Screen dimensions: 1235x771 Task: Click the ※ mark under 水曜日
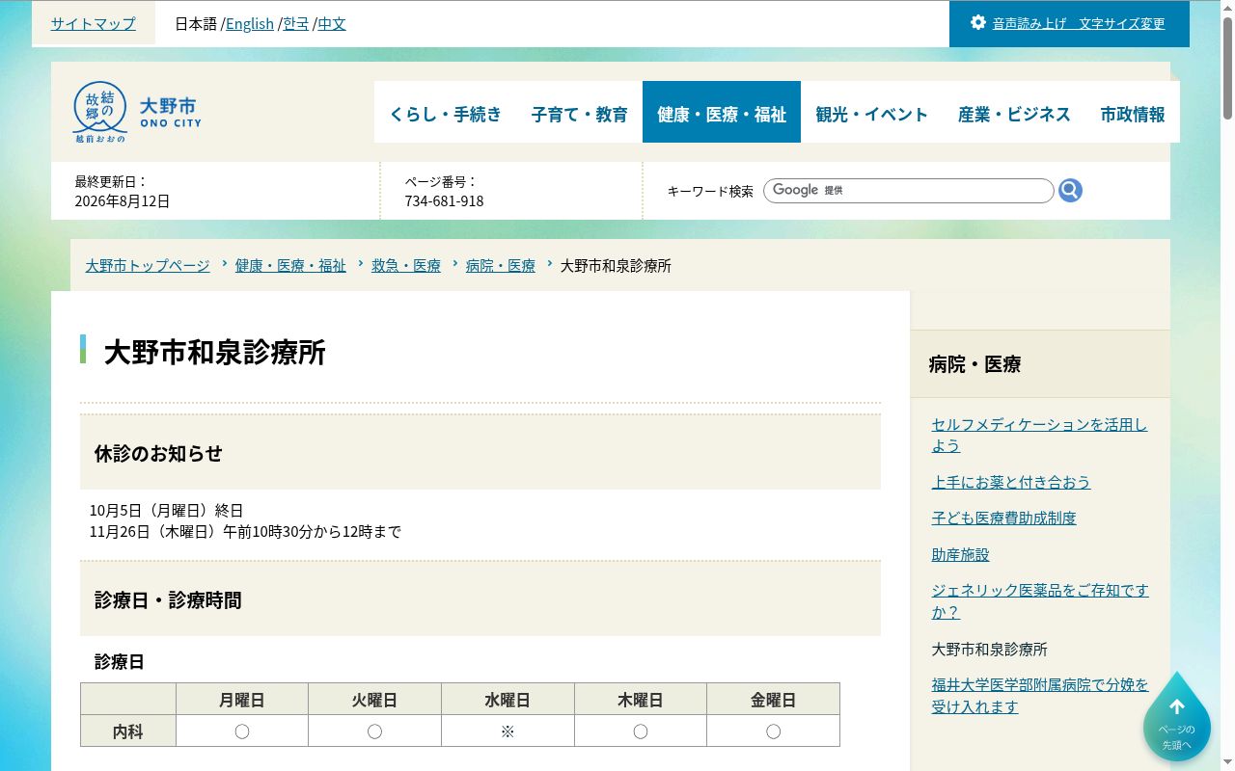click(508, 731)
